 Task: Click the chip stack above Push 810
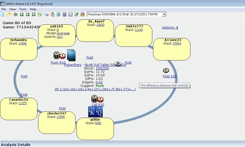[x=60, y=55]
